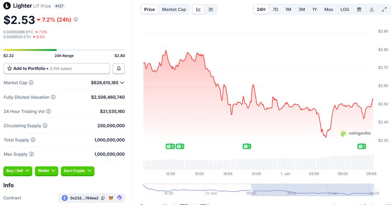
Task: Switch to line chart view
Action: (x=199, y=9)
